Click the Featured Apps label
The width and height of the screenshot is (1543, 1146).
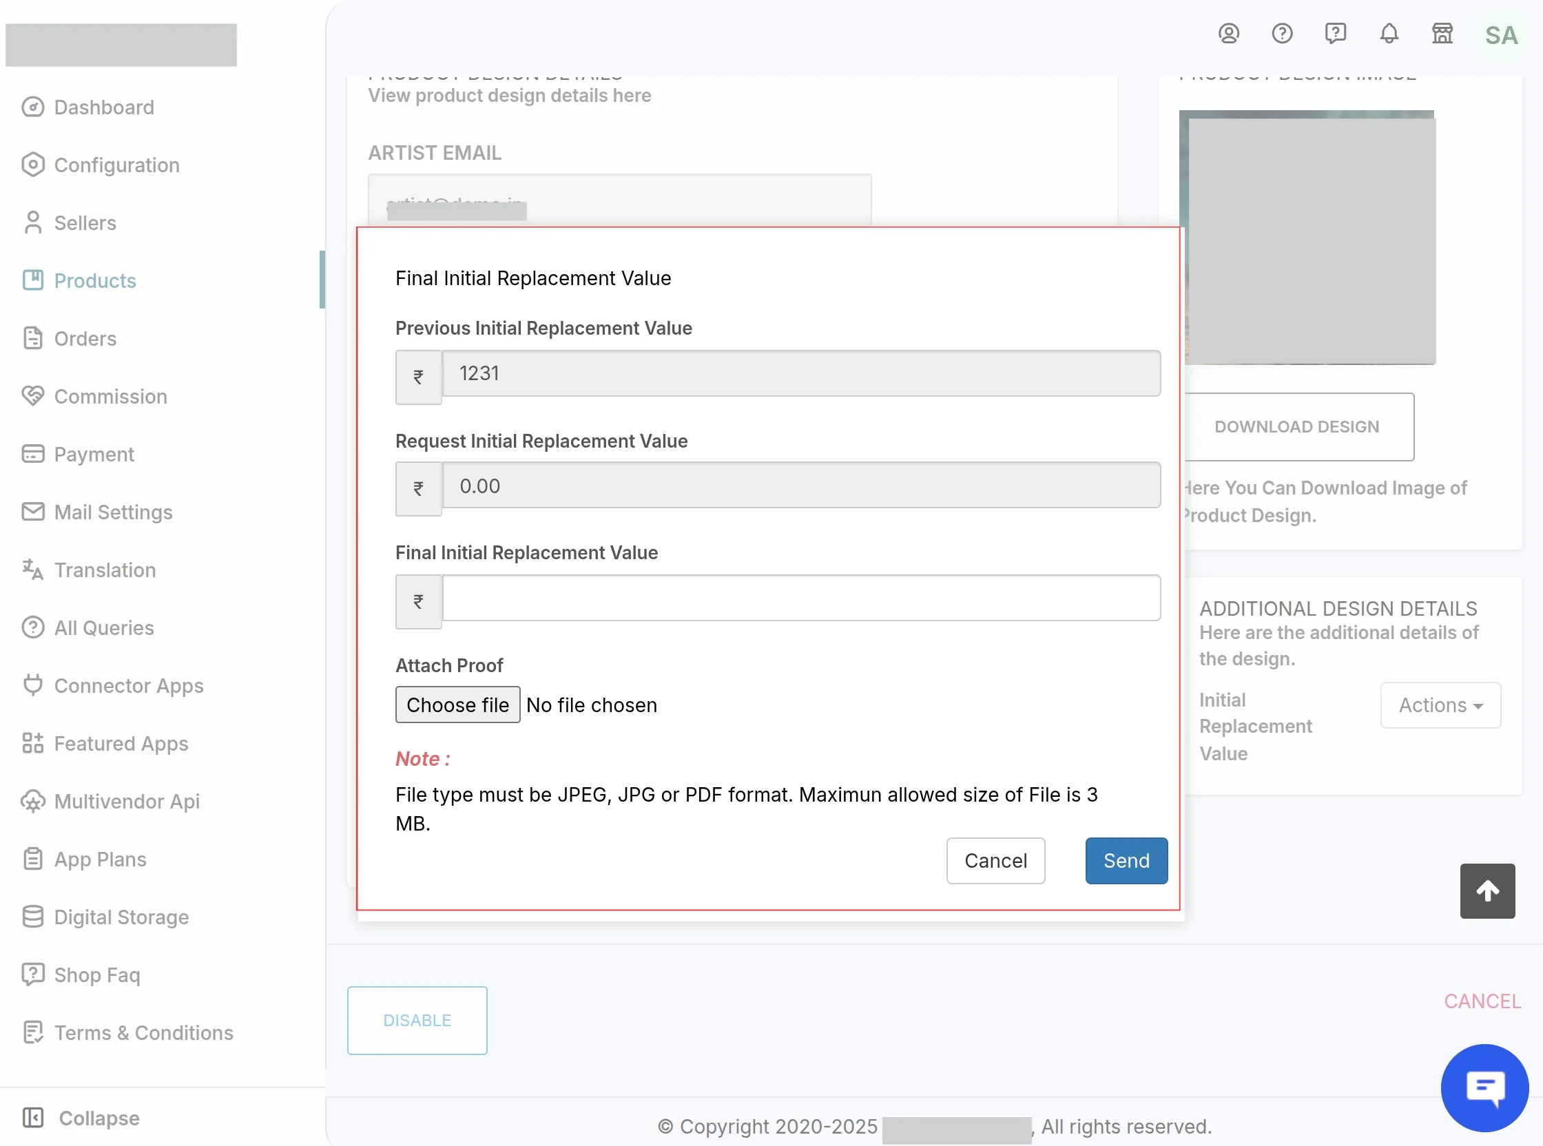(121, 743)
